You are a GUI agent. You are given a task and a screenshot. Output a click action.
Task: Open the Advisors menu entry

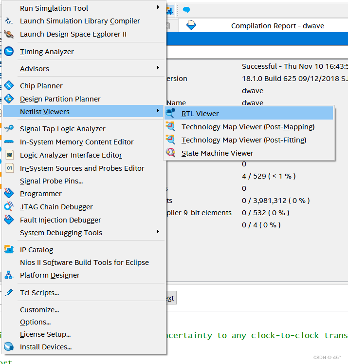[83, 69]
